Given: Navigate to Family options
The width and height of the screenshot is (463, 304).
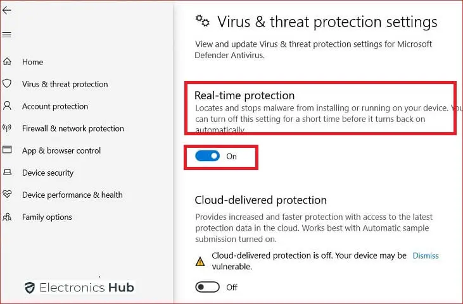Looking at the screenshot, I should coord(47,217).
